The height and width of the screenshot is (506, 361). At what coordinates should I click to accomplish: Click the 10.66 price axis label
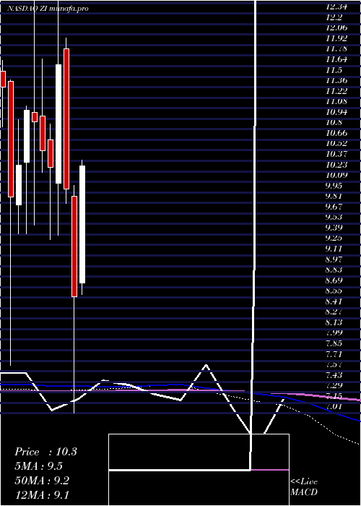click(336, 133)
